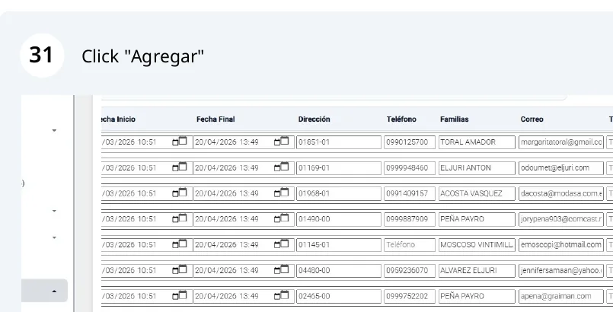Image resolution: width=613 pixels, height=312 pixels.
Task: Focus the phone field with 0999887909
Action: (410, 219)
